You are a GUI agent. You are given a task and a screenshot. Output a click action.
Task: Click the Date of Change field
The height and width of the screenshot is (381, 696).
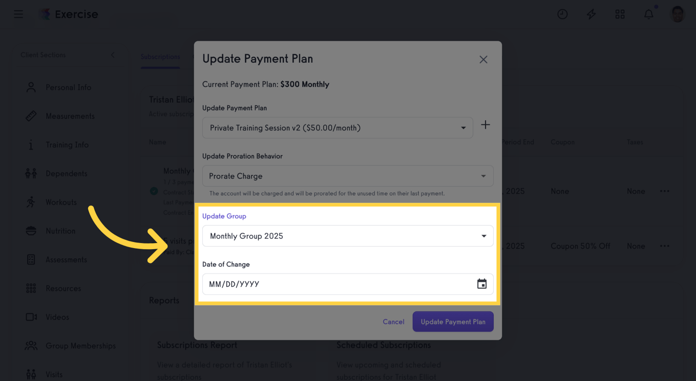336,284
